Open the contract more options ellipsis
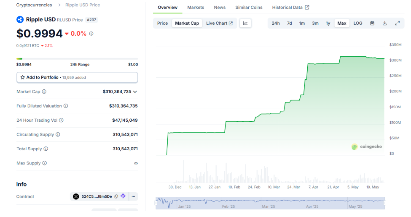 [x=134, y=196]
